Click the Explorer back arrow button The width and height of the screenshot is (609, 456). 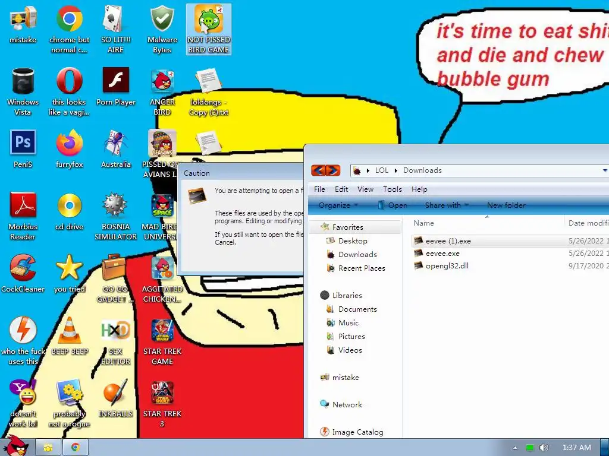(318, 170)
